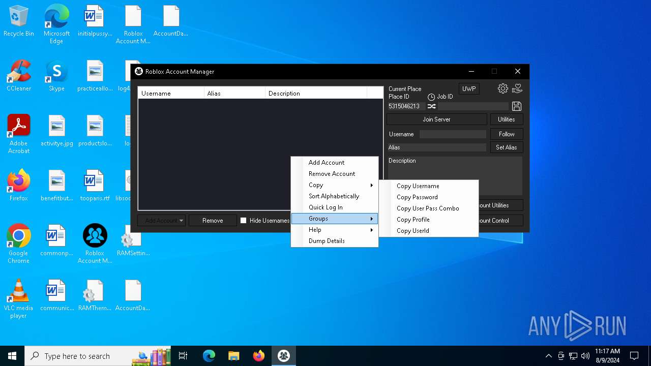Open the Roblox Account Manager desktop icon with blue logo
Screen dimensions: 651x366
(x=95, y=244)
